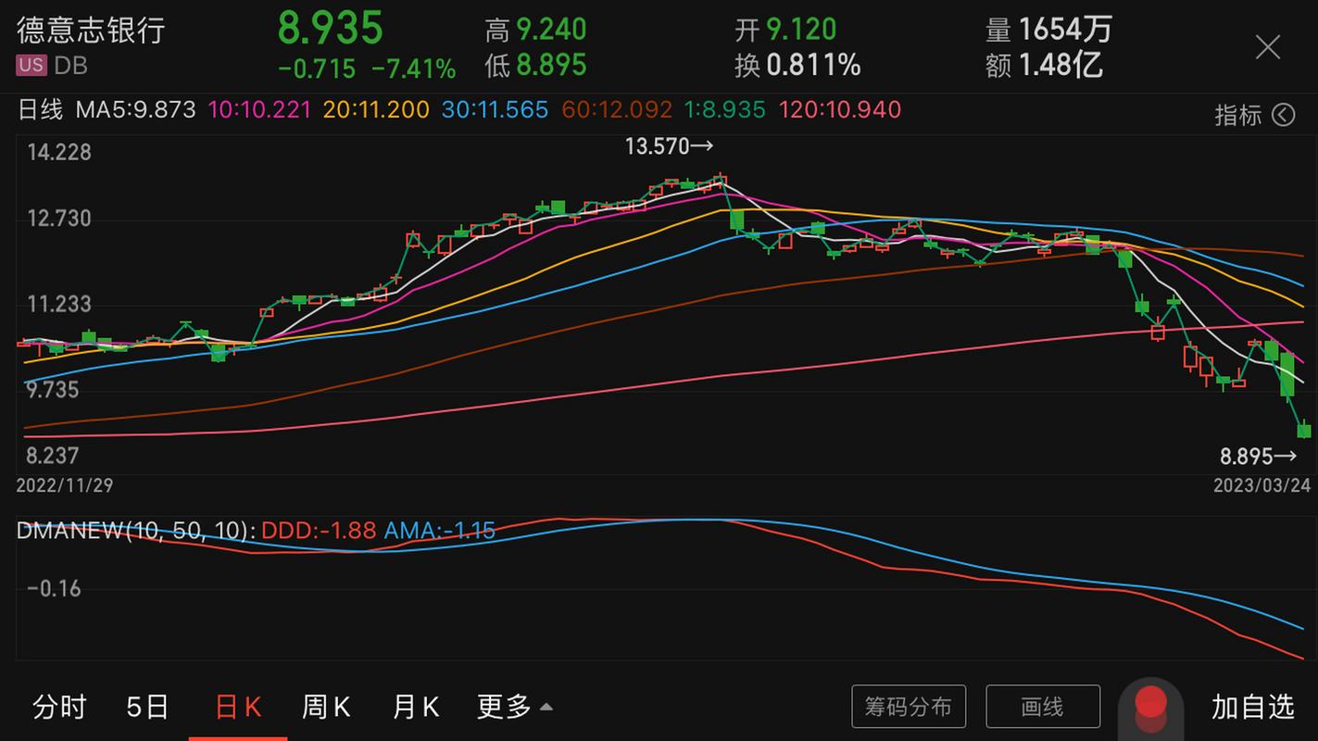This screenshot has width=1318, height=741.
Task: Click the DMANEW(10, 50, 10) indicator name
Action: [136, 531]
